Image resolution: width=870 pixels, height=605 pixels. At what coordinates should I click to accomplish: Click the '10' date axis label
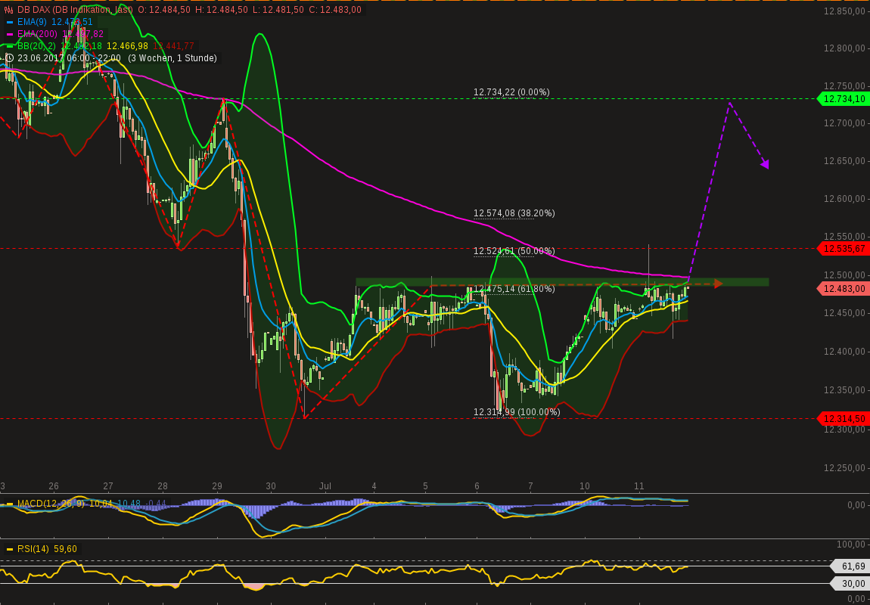[585, 486]
